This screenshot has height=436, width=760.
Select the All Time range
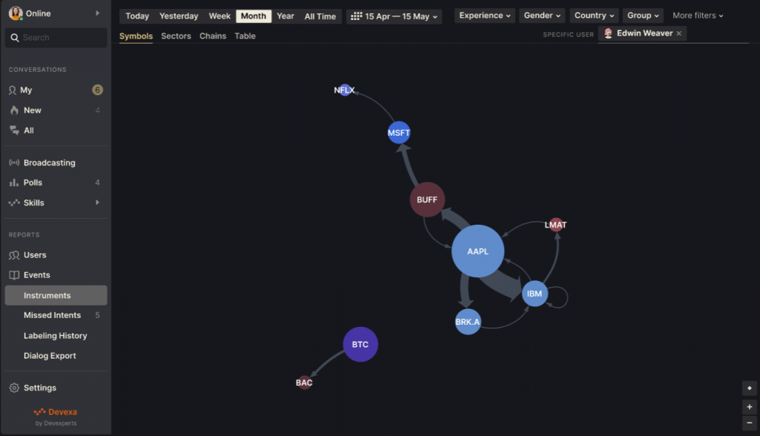pos(320,16)
